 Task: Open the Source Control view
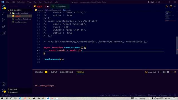coord(4,20)
